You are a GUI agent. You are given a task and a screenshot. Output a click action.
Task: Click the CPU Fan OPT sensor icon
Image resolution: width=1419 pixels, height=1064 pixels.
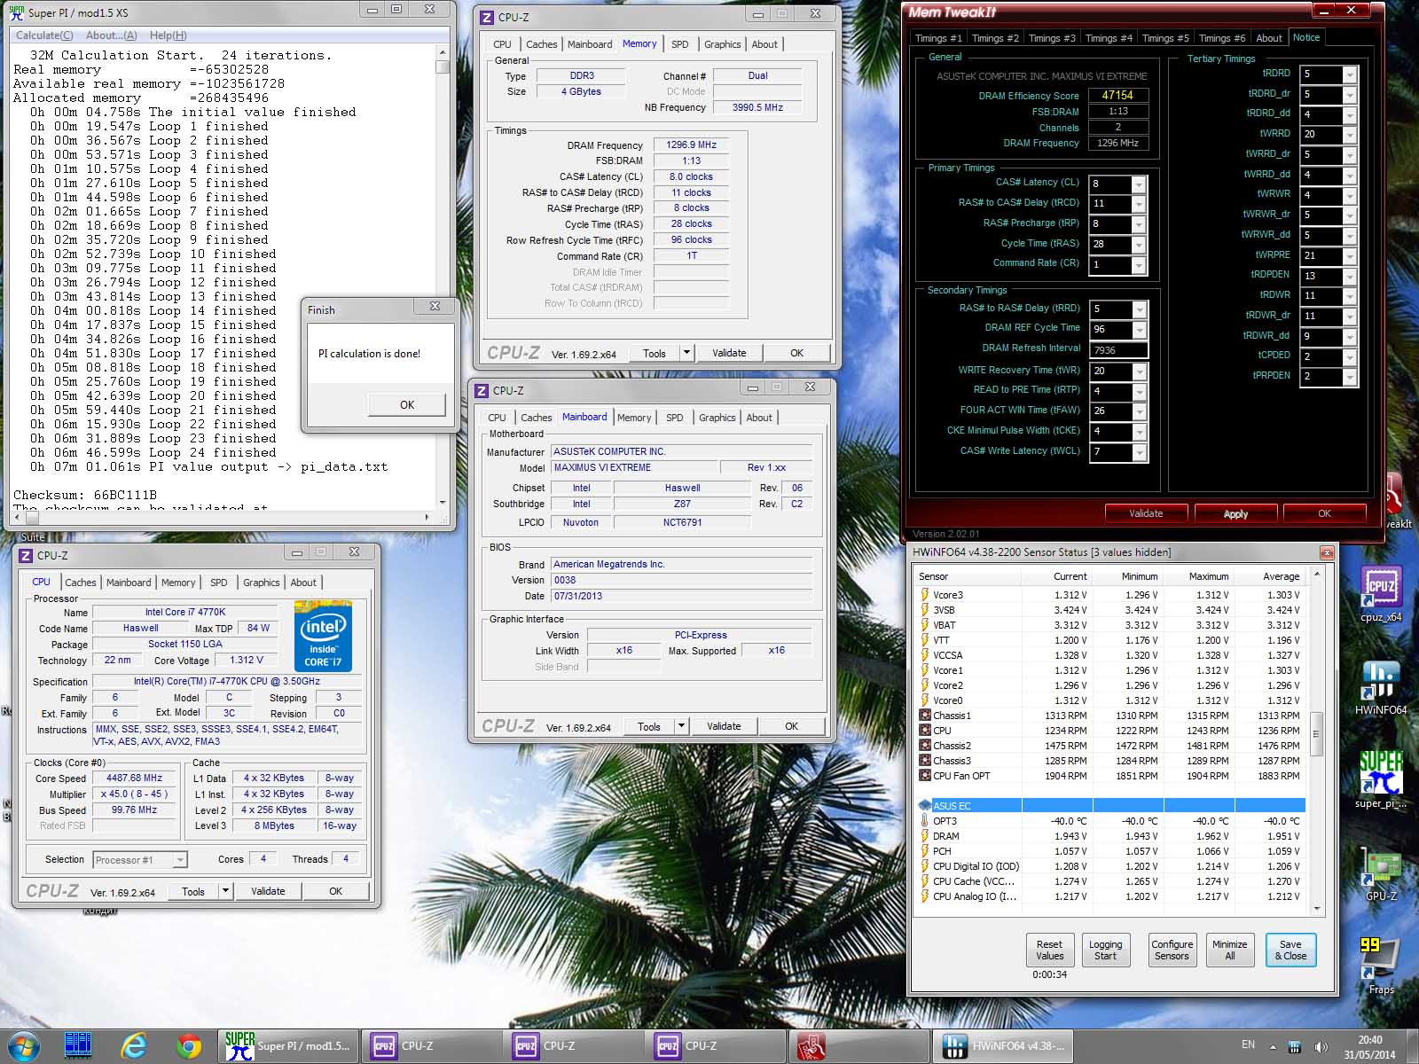(x=925, y=776)
